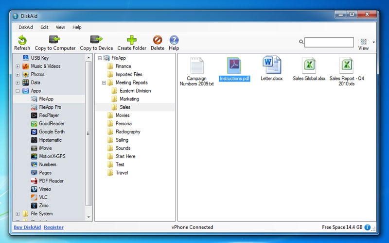The image size is (389, 243).
Task: Expand the Music & Videos node
Action: 18,66
